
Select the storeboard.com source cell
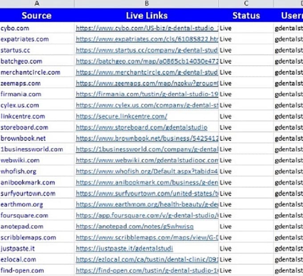click(x=37, y=128)
